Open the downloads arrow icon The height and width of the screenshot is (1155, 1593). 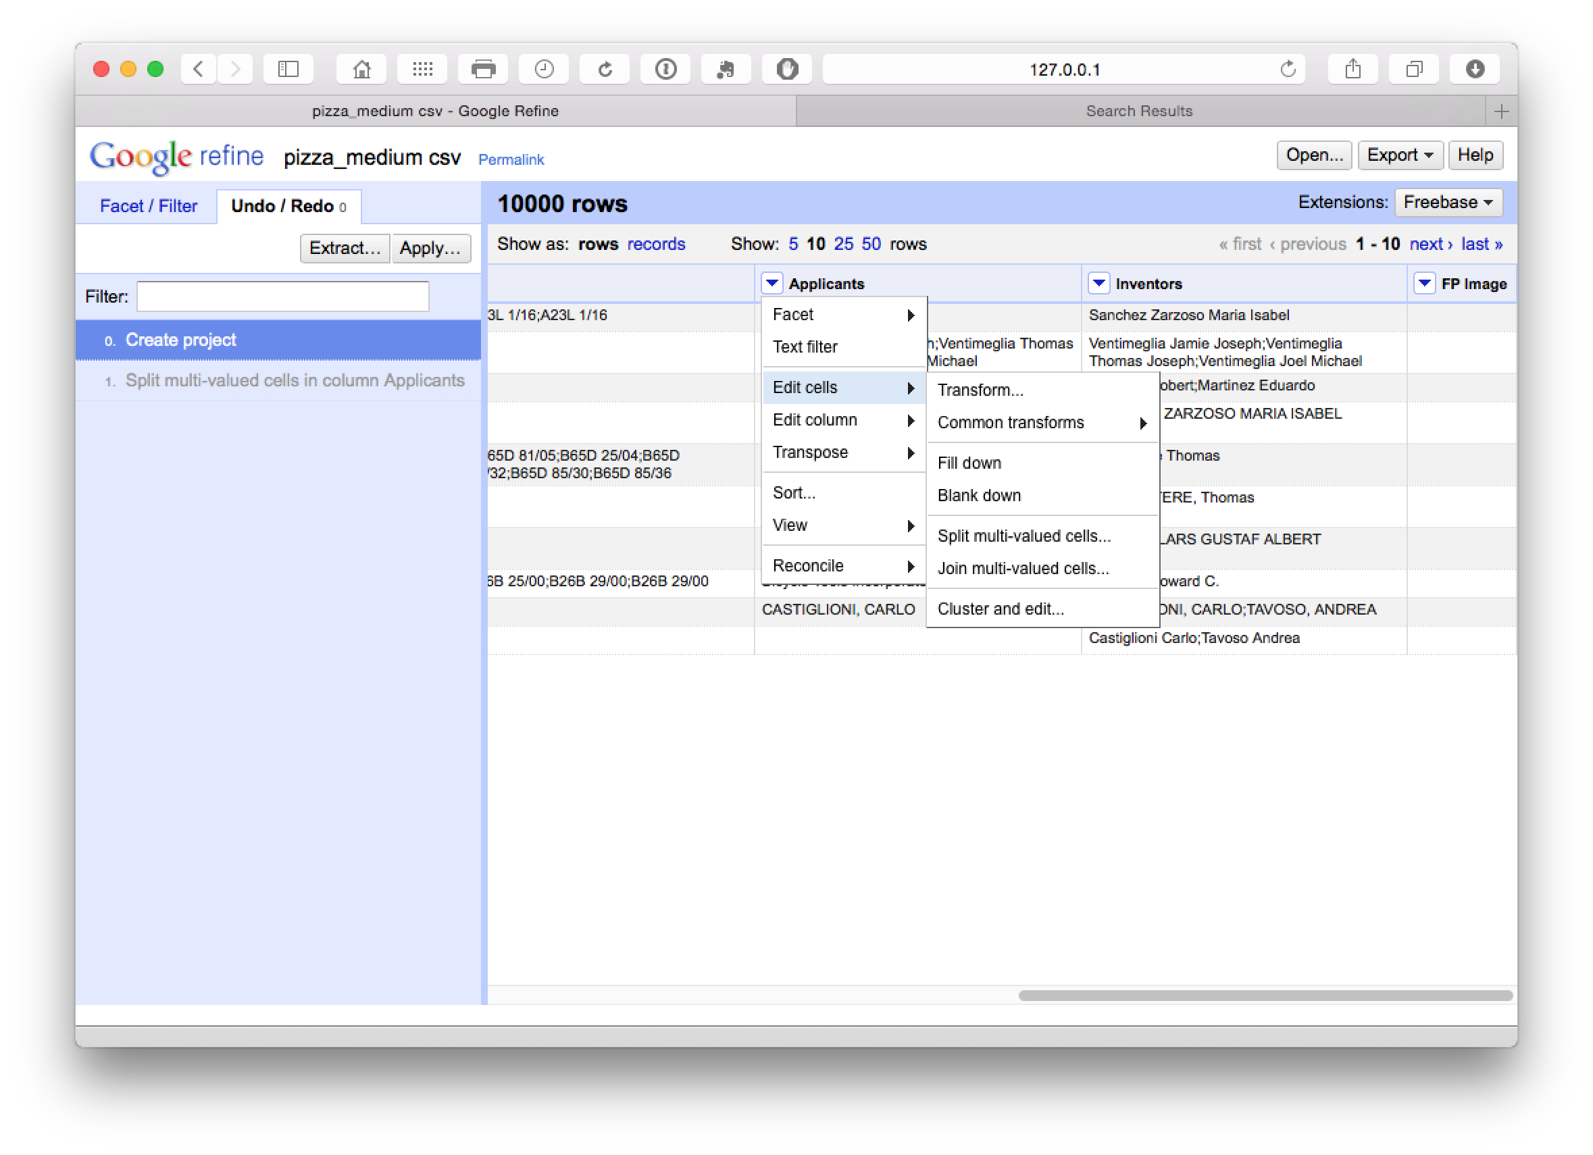[1475, 69]
